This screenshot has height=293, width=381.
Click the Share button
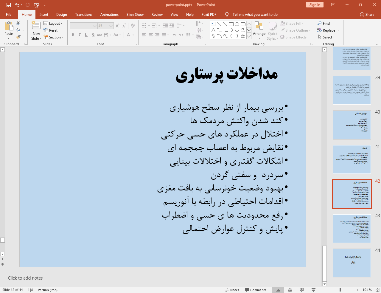point(367,14)
